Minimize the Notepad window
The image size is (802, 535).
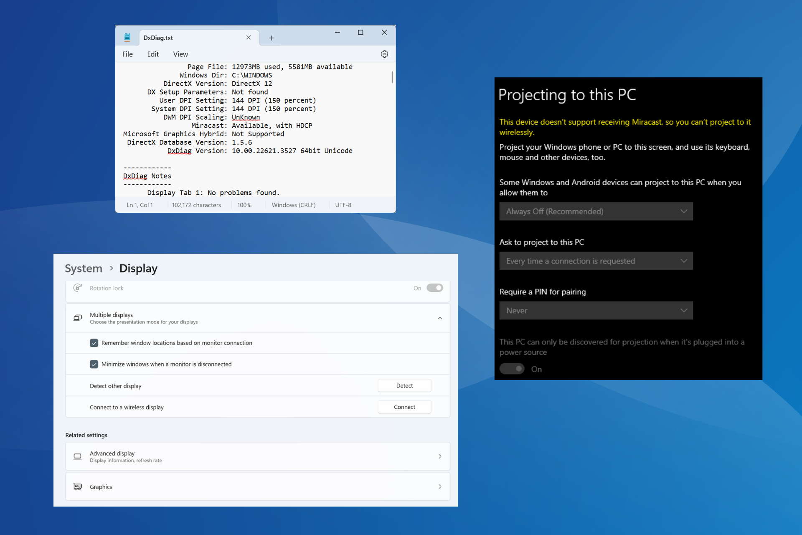pos(338,33)
